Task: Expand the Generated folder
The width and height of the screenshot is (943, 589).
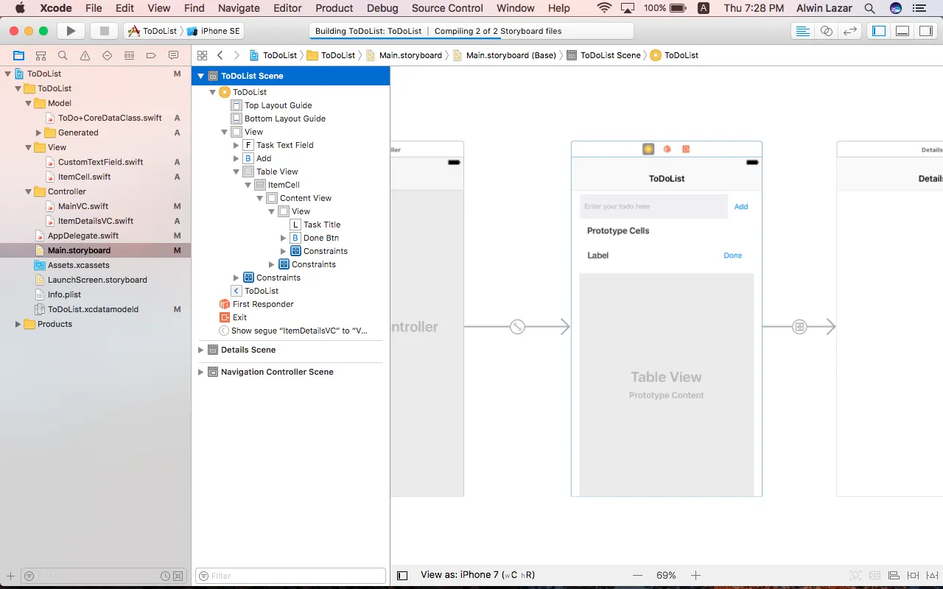Action: (39, 133)
